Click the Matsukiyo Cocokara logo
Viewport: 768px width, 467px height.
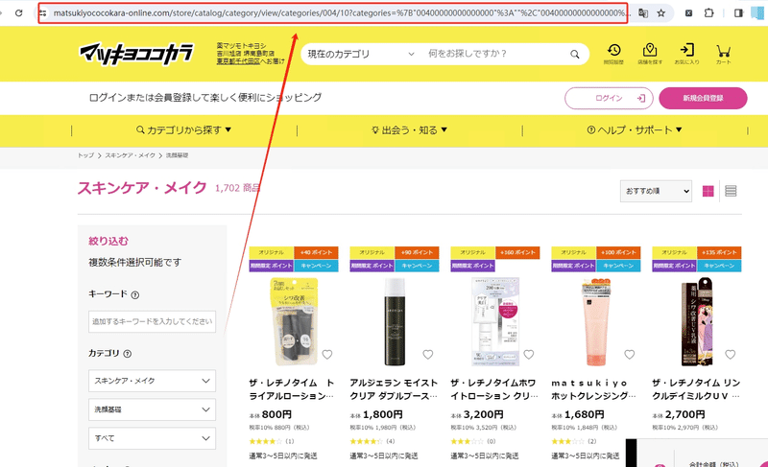click(x=136, y=54)
